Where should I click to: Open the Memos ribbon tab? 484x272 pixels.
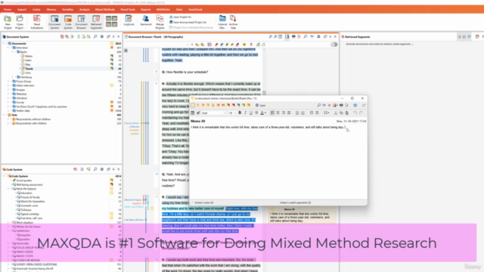pos(51,10)
